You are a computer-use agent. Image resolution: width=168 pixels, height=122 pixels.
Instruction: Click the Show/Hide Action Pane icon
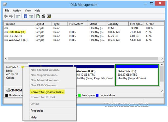[x=31, y=16]
